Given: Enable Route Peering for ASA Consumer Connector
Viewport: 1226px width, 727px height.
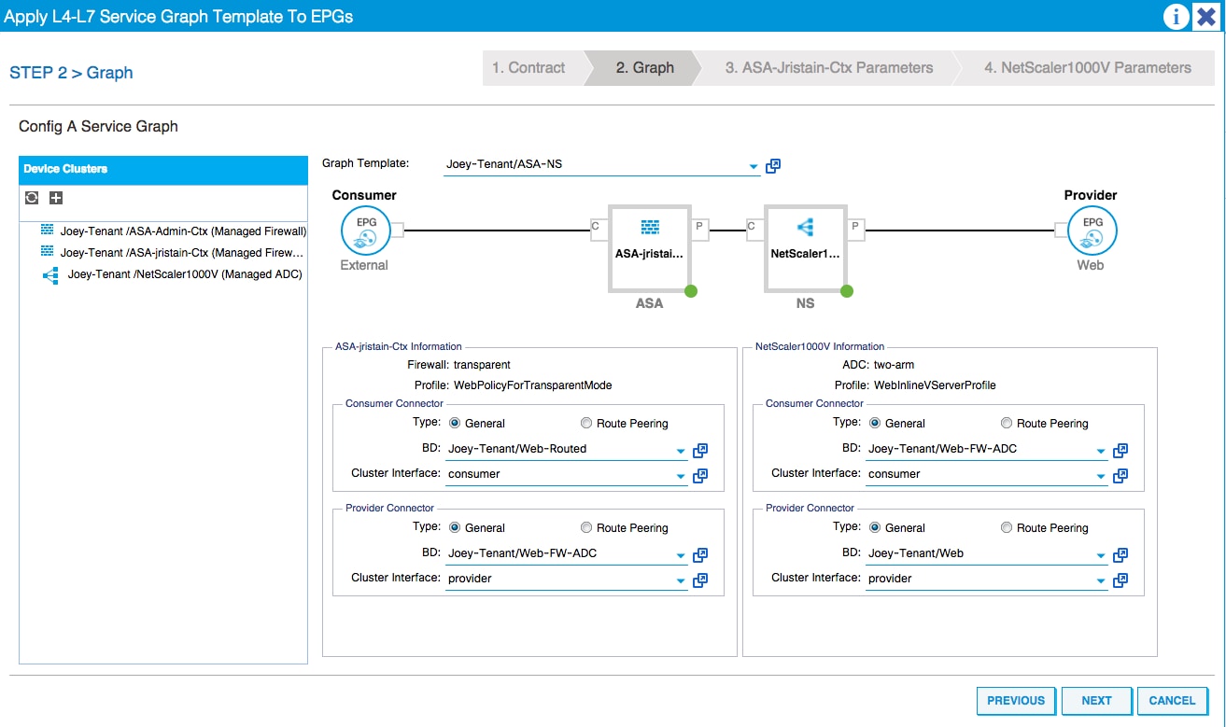Looking at the screenshot, I should point(585,423).
